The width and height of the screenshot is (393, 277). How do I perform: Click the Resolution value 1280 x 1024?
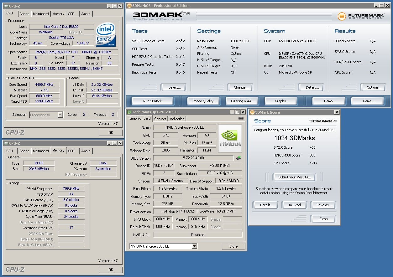pos(240,41)
